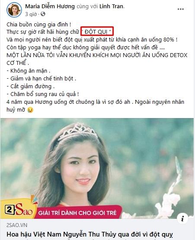
Task: Click the 'Chăm bổ sung rau củ quả' line
Action: point(43,94)
